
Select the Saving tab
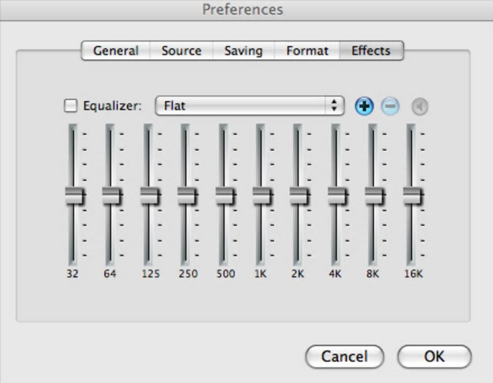[243, 51]
